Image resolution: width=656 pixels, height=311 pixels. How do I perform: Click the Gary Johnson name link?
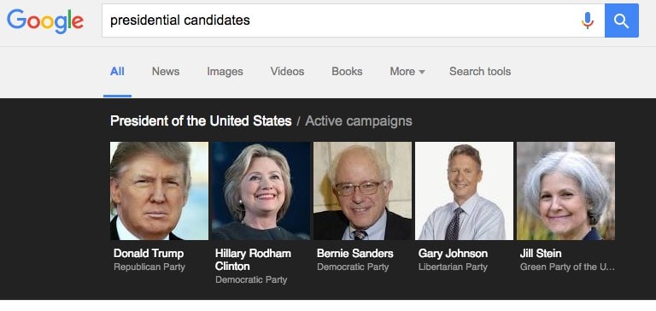[x=453, y=254]
